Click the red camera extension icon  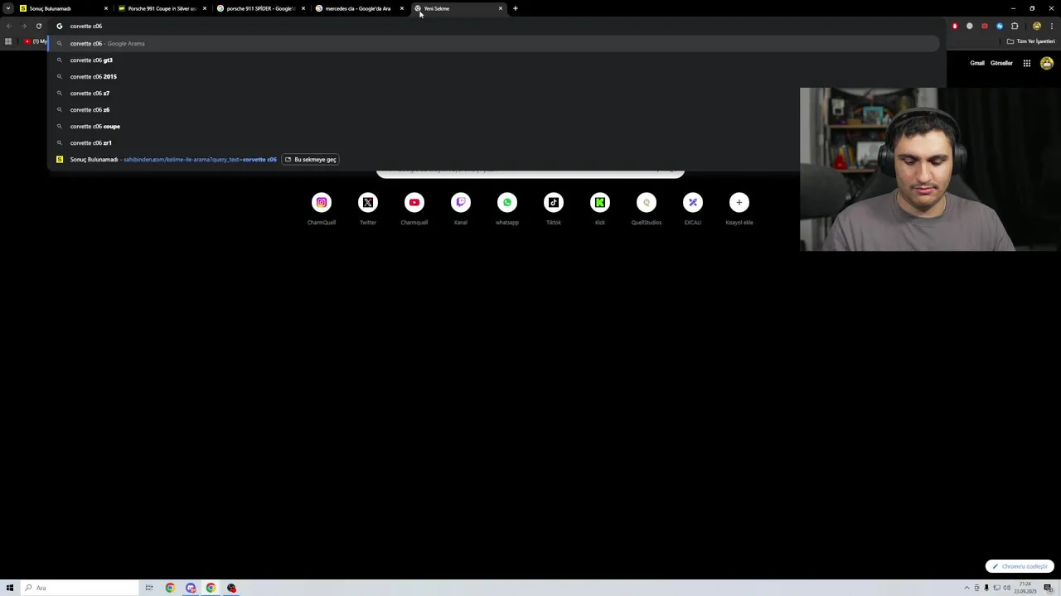[985, 26]
